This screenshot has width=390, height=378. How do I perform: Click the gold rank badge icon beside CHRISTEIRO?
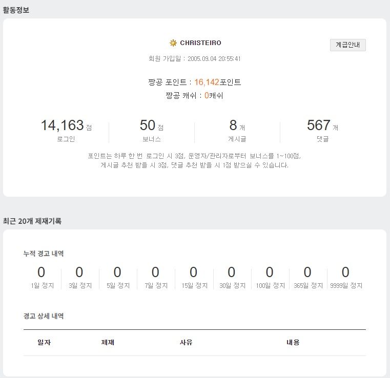(x=173, y=43)
